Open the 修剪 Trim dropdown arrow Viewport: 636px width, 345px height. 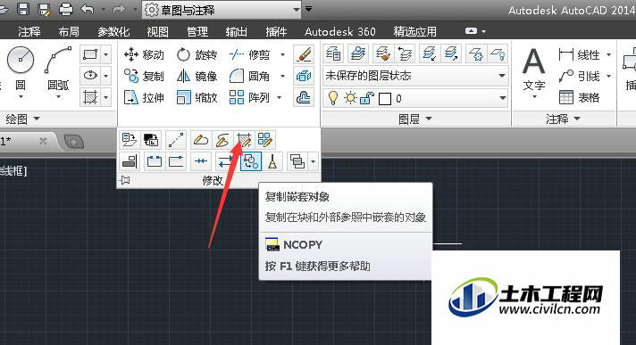tap(282, 54)
